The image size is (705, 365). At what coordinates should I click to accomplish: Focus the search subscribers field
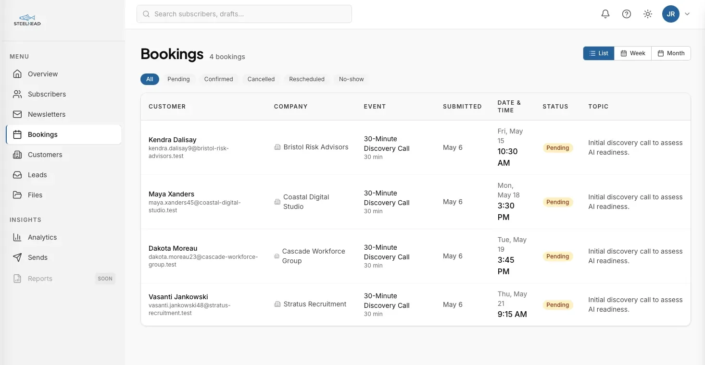coord(244,14)
